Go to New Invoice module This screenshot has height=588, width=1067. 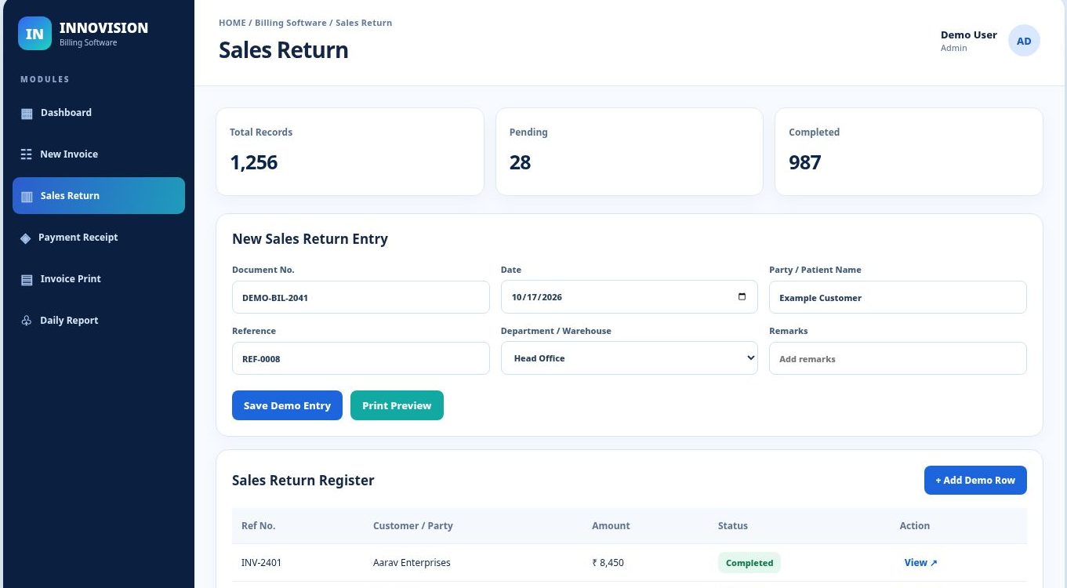[x=99, y=154]
